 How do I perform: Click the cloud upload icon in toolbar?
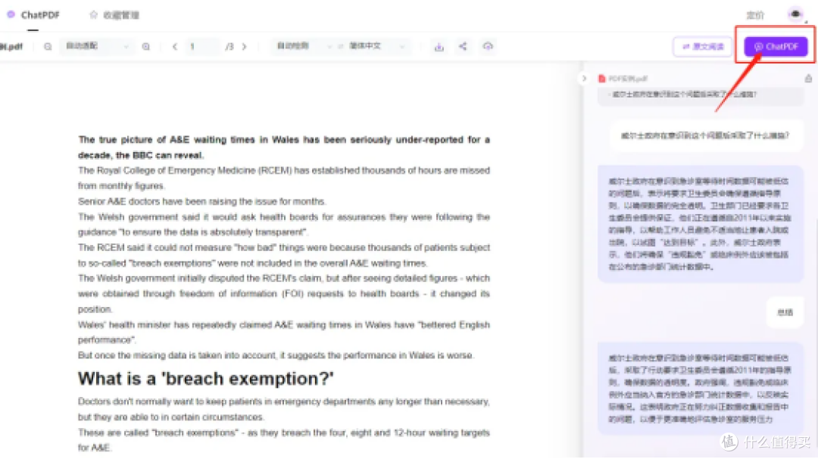[x=488, y=46]
